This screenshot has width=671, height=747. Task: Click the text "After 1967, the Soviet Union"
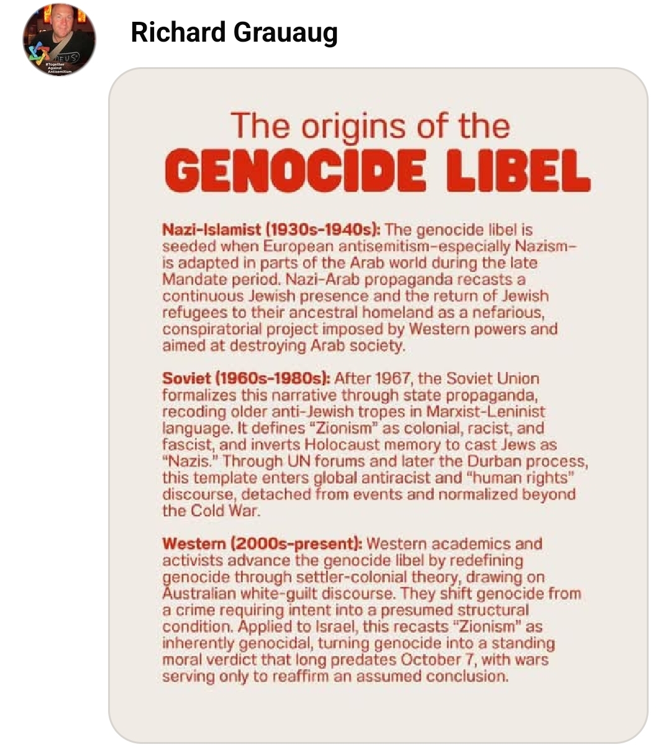click(437, 378)
